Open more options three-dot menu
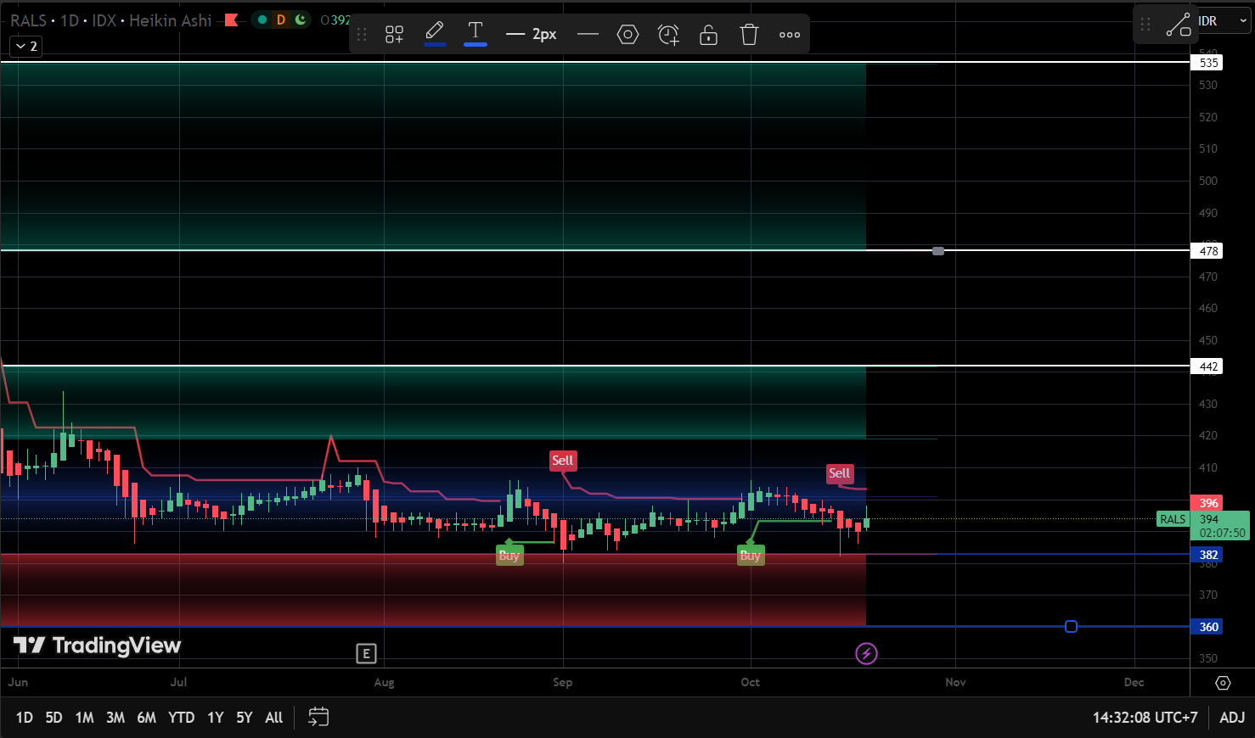Screen dimensions: 1255x738 click(790, 35)
